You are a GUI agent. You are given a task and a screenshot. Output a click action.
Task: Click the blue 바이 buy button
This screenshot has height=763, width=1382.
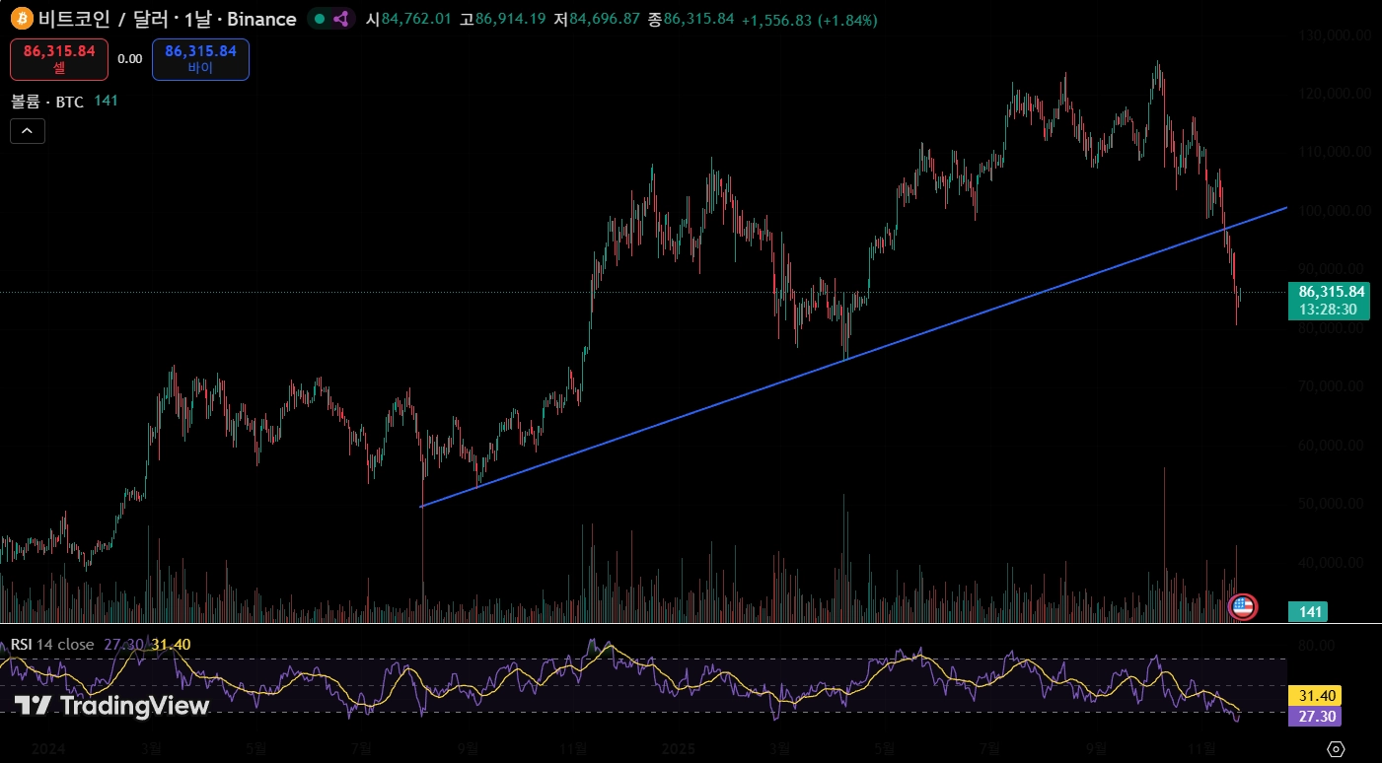pos(201,59)
